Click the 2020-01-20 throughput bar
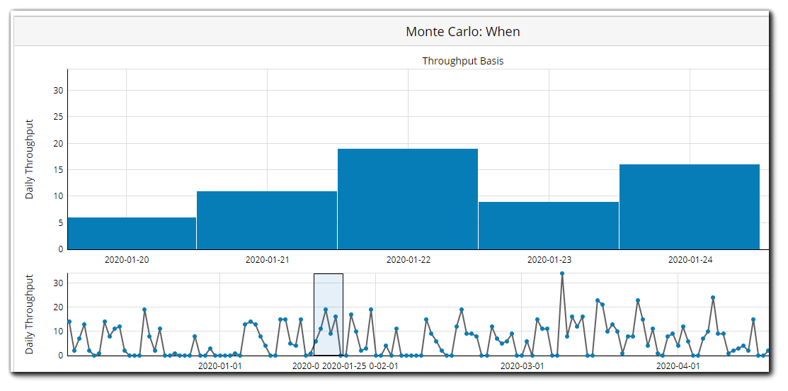Screen dimensions: 788x391 [x=132, y=233]
